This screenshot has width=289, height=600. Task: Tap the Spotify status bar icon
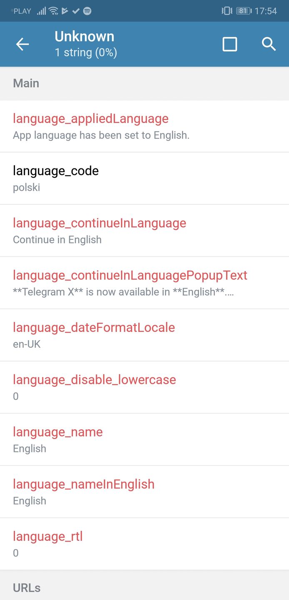click(87, 11)
